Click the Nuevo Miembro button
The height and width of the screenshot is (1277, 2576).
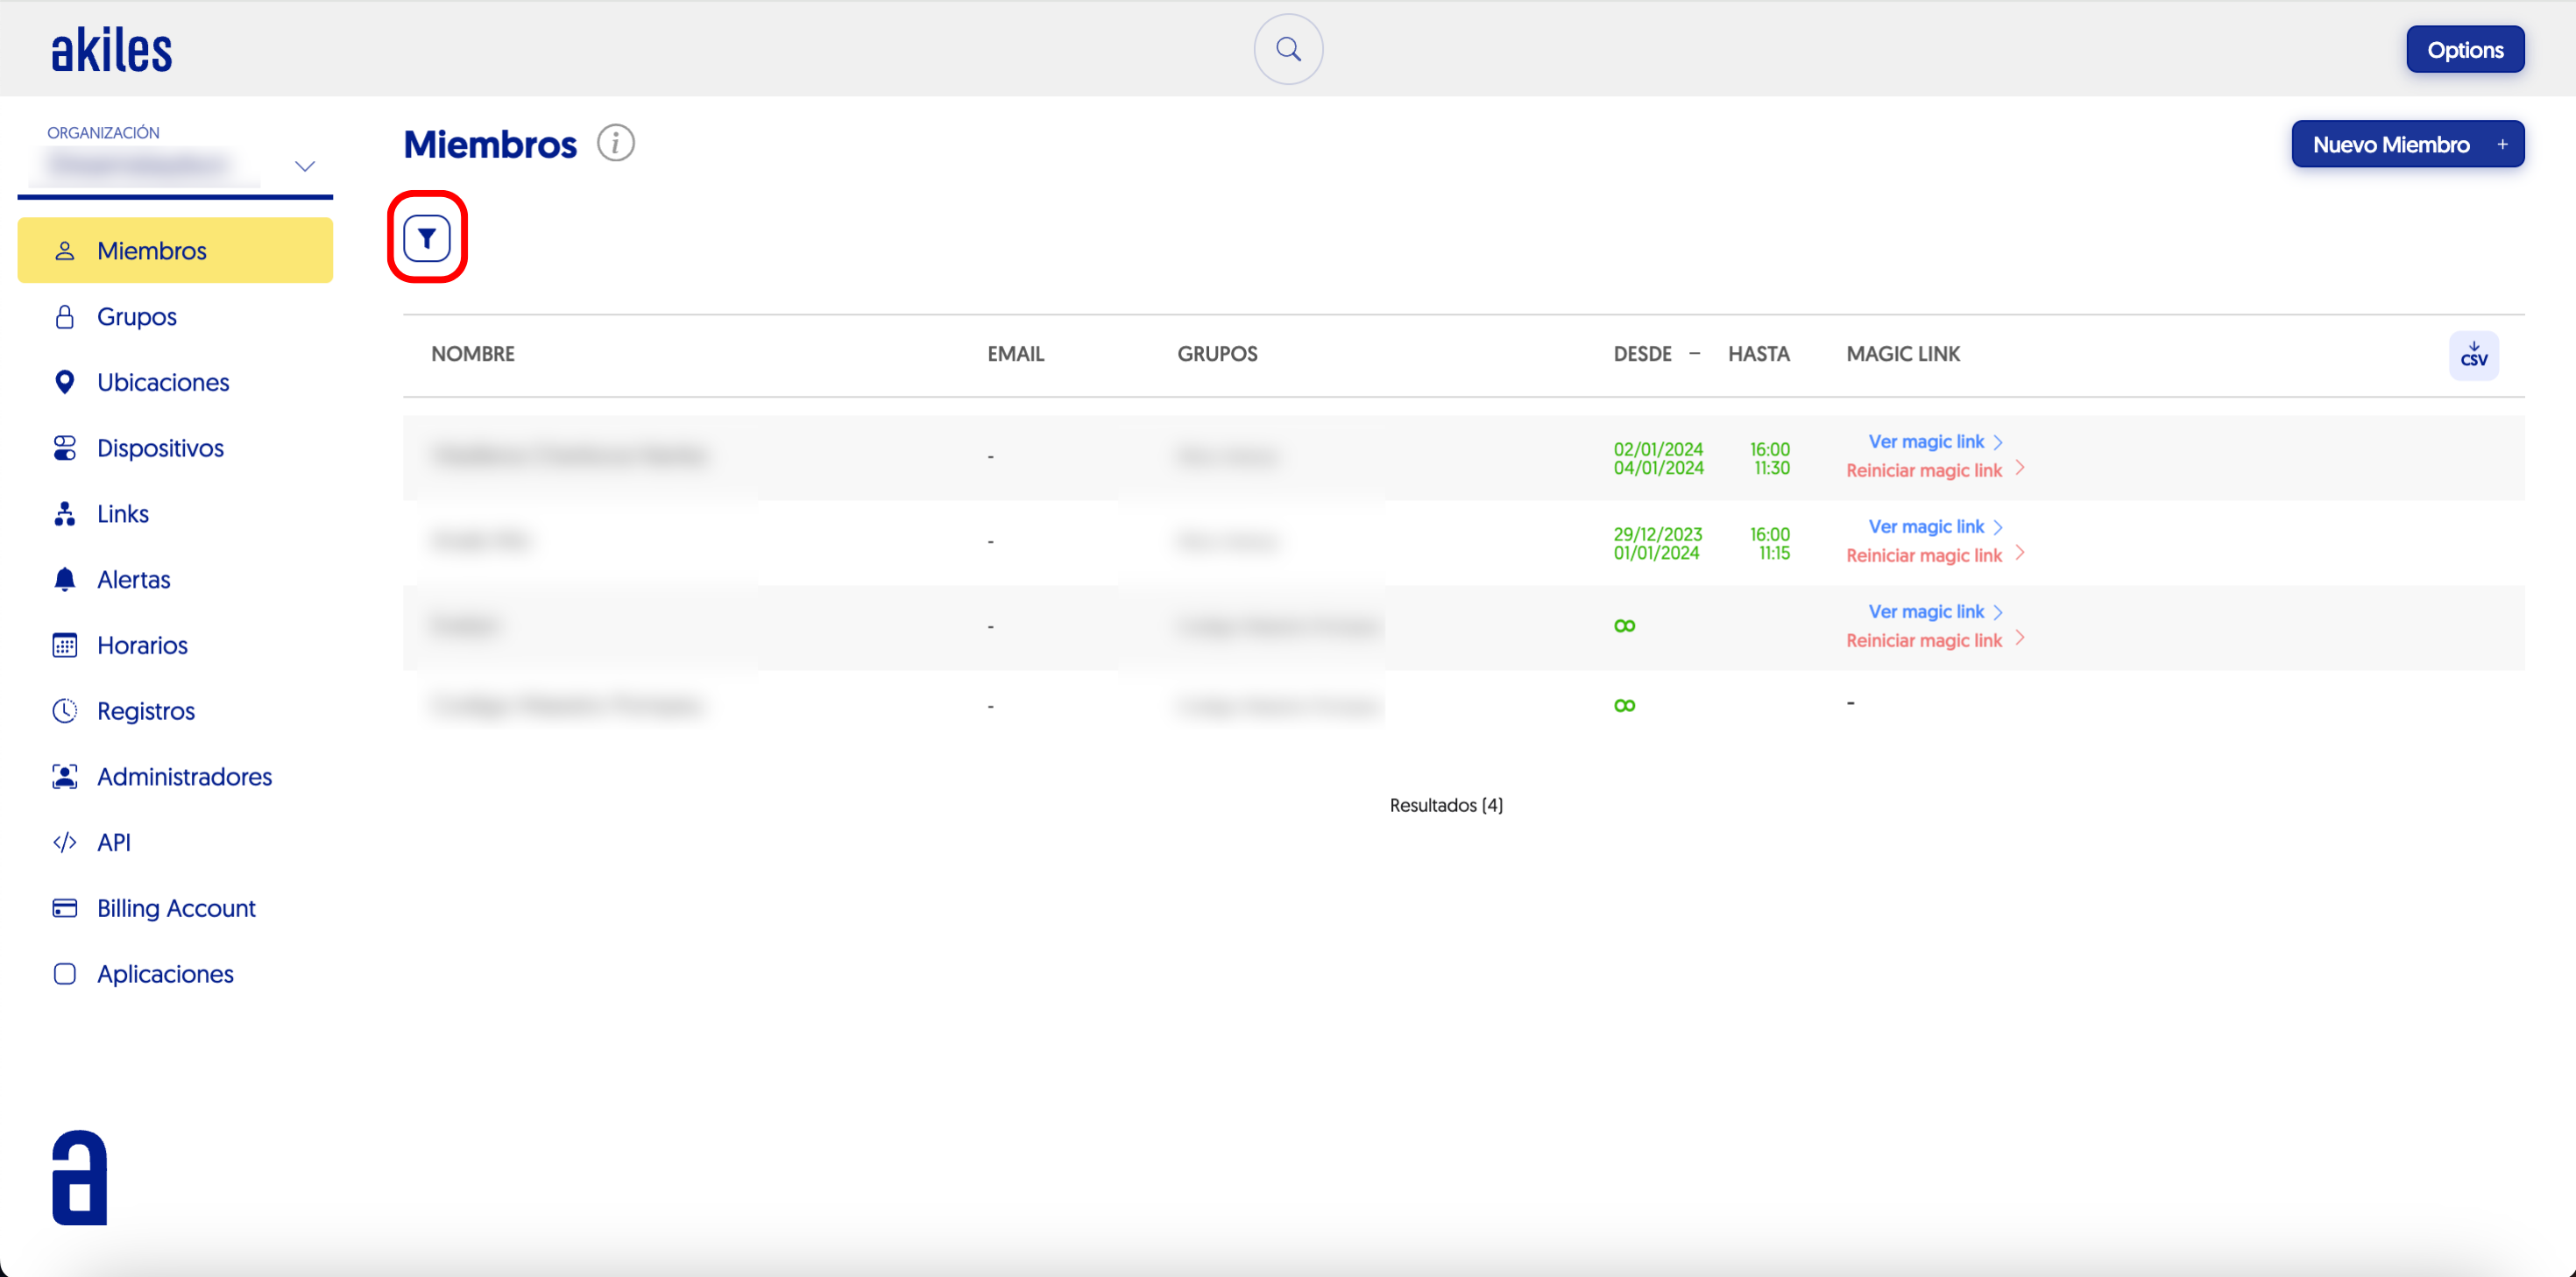2407,144
